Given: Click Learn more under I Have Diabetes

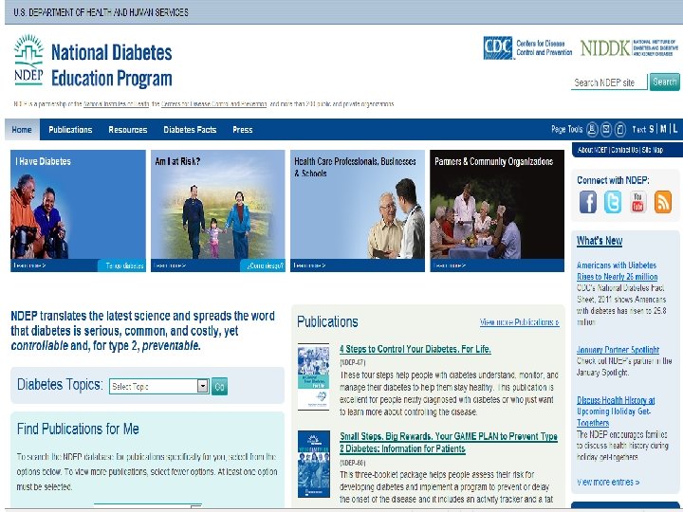Looking at the screenshot, I should pyautogui.click(x=29, y=265).
